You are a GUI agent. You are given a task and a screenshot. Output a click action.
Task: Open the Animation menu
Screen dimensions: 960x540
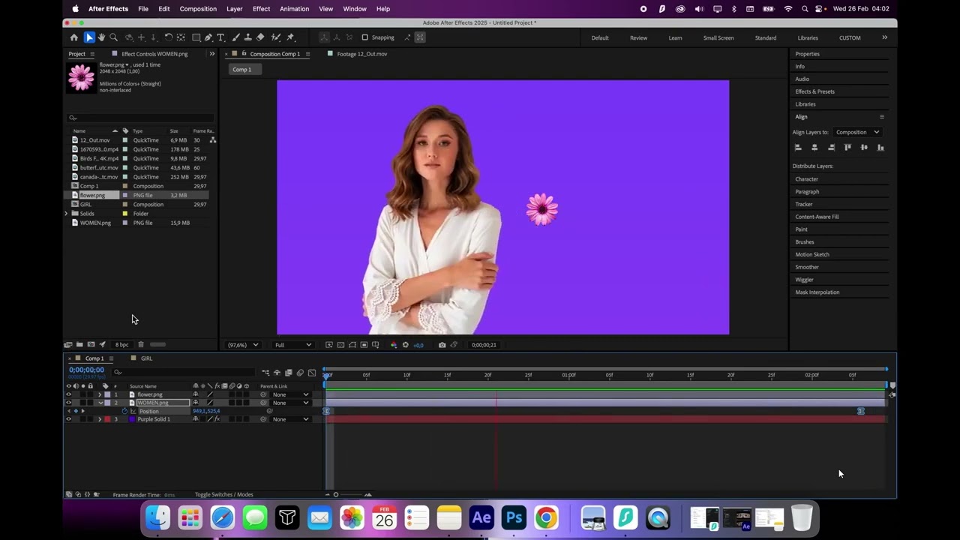[294, 9]
